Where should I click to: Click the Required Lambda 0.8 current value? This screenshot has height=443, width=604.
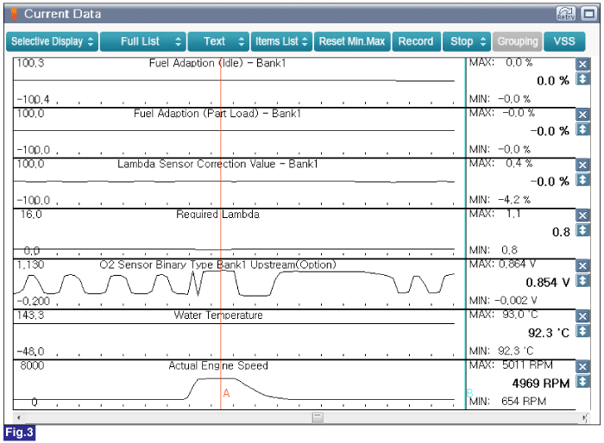[x=561, y=232]
